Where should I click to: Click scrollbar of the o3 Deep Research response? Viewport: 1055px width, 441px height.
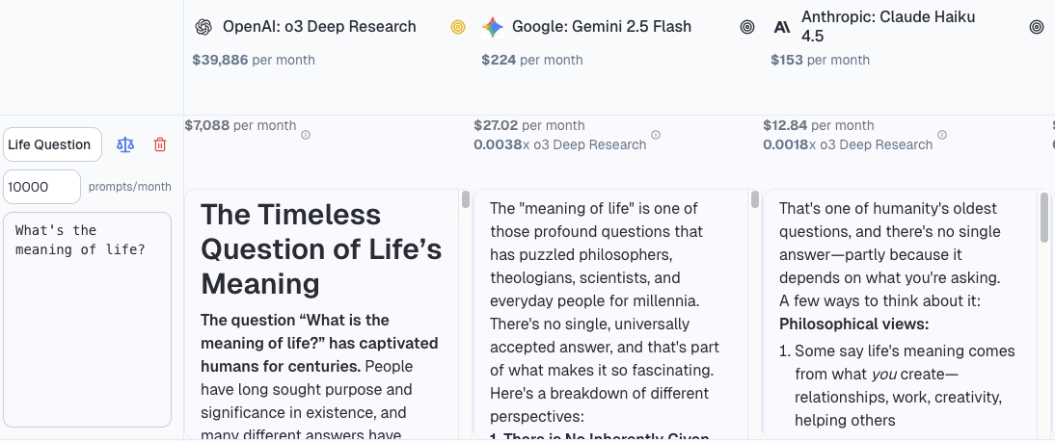point(466,200)
